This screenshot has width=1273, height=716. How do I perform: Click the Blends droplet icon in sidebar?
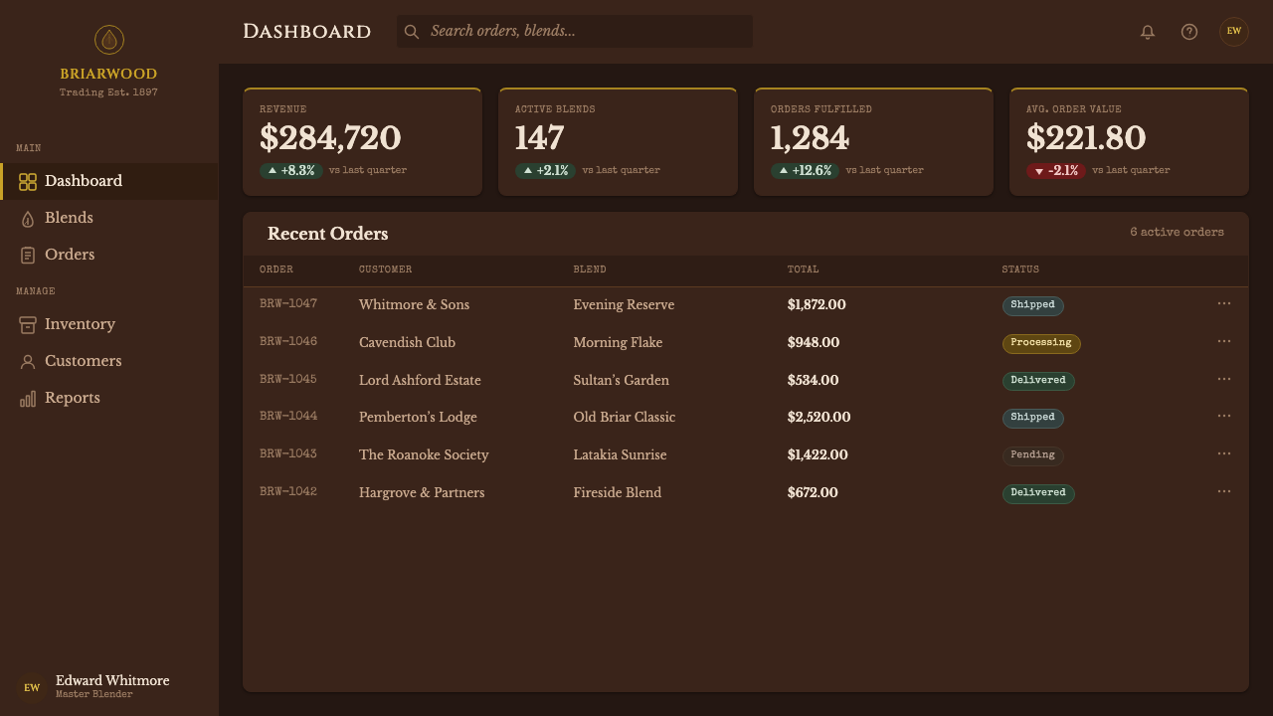[28, 219]
